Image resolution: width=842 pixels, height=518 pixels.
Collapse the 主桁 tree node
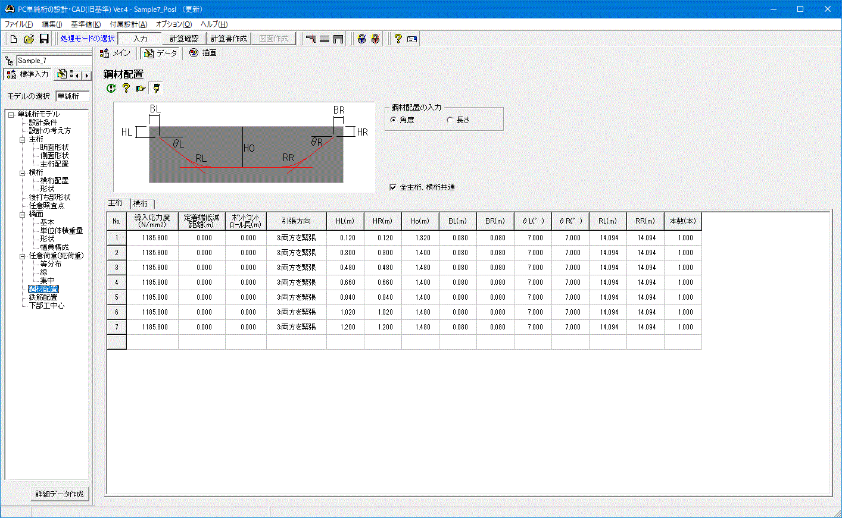[23, 139]
